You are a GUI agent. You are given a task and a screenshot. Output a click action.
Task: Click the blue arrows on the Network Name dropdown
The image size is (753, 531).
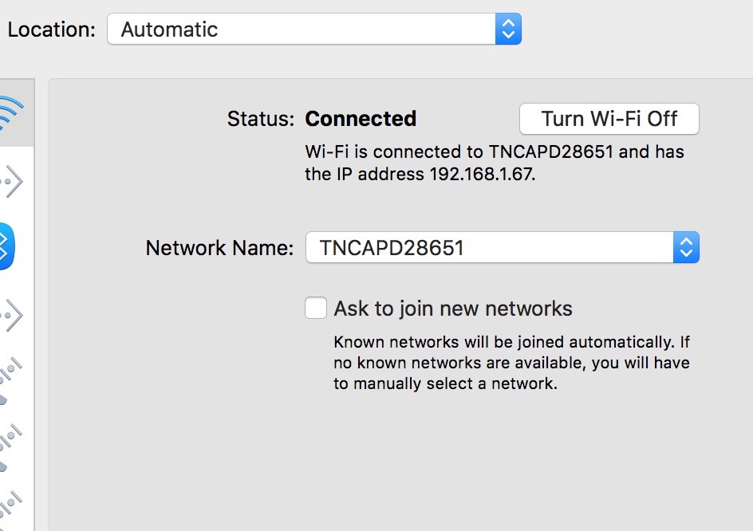click(x=686, y=248)
